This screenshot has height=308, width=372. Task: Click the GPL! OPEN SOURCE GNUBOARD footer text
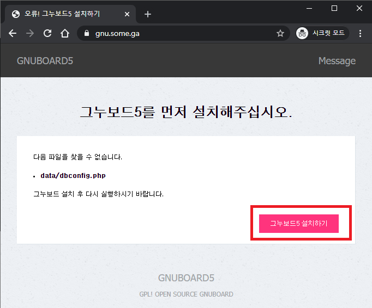point(186,294)
